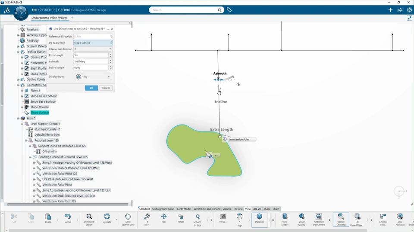Click the Up to Surface field
The height and width of the screenshot is (232, 414).
[93, 43]
